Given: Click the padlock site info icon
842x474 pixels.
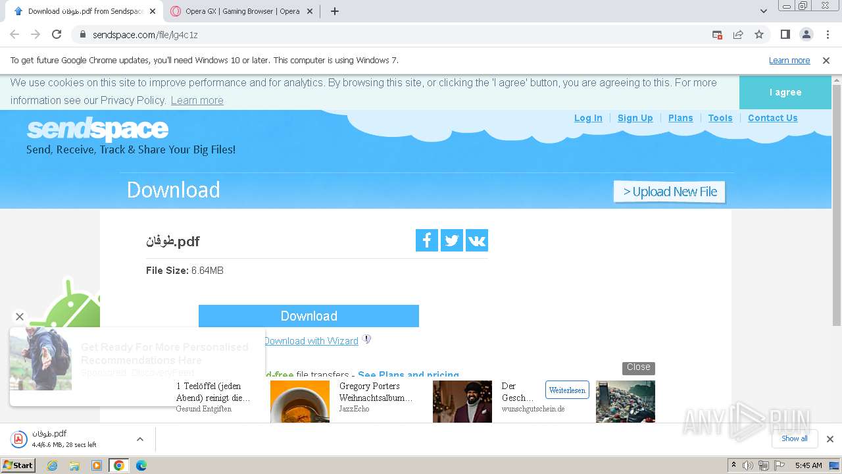Looking at the screenshot, I should pos(83,35).
